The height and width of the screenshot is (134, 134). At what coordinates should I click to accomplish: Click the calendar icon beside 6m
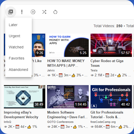click(108, 127)
